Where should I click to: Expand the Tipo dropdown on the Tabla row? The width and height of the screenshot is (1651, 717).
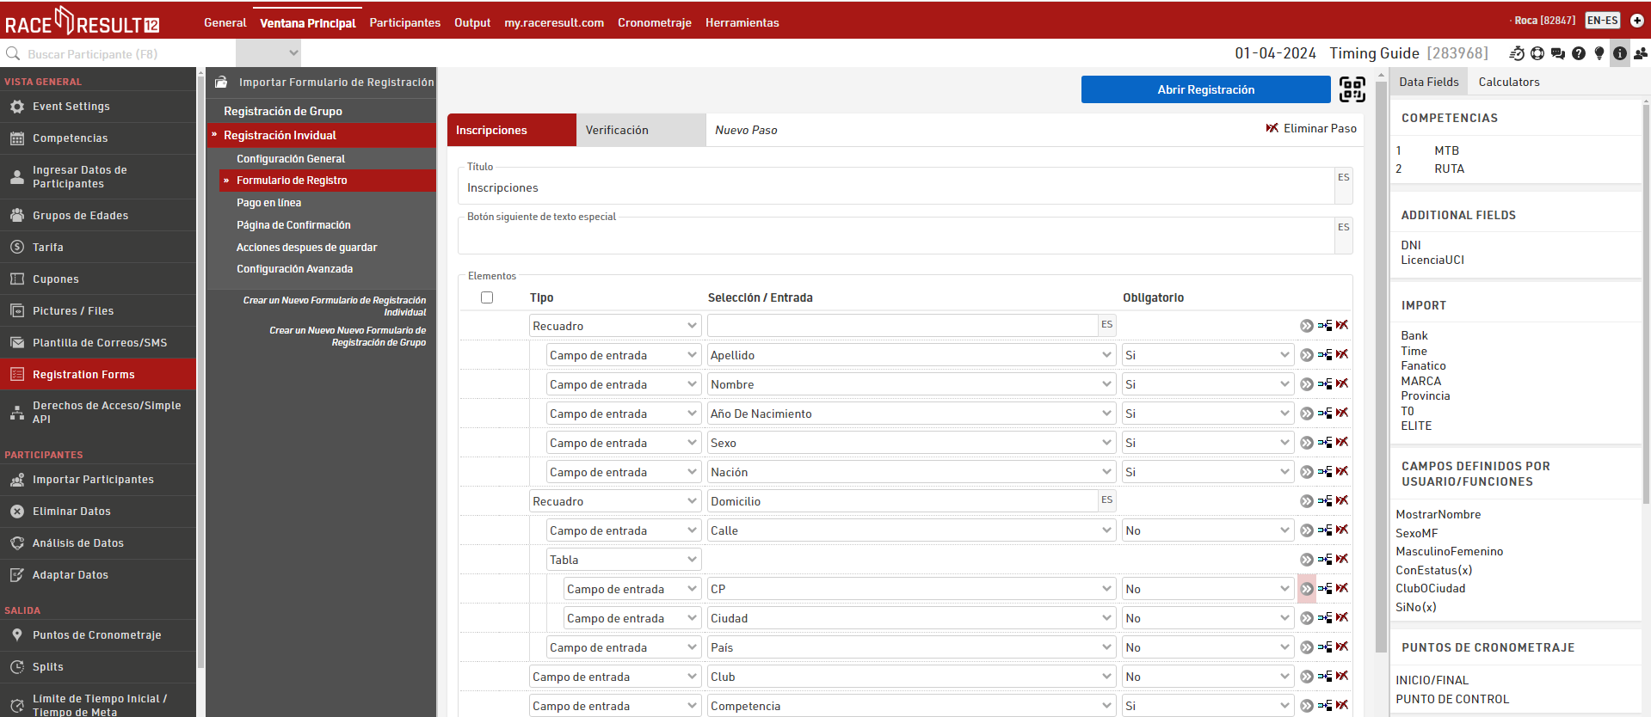pyautogui.click(x=624, y=560)
